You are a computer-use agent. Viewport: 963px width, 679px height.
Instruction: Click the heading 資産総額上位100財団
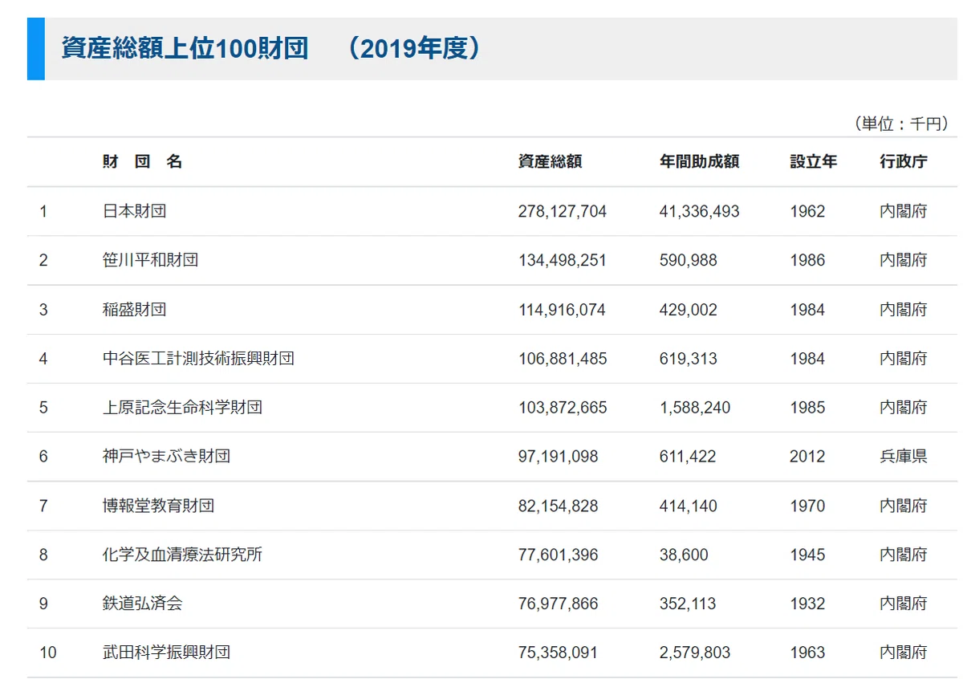tap(185, 48)
